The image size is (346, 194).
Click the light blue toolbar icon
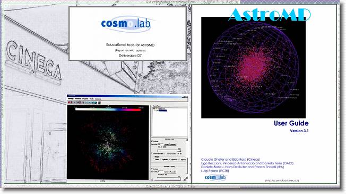[87, 103]
